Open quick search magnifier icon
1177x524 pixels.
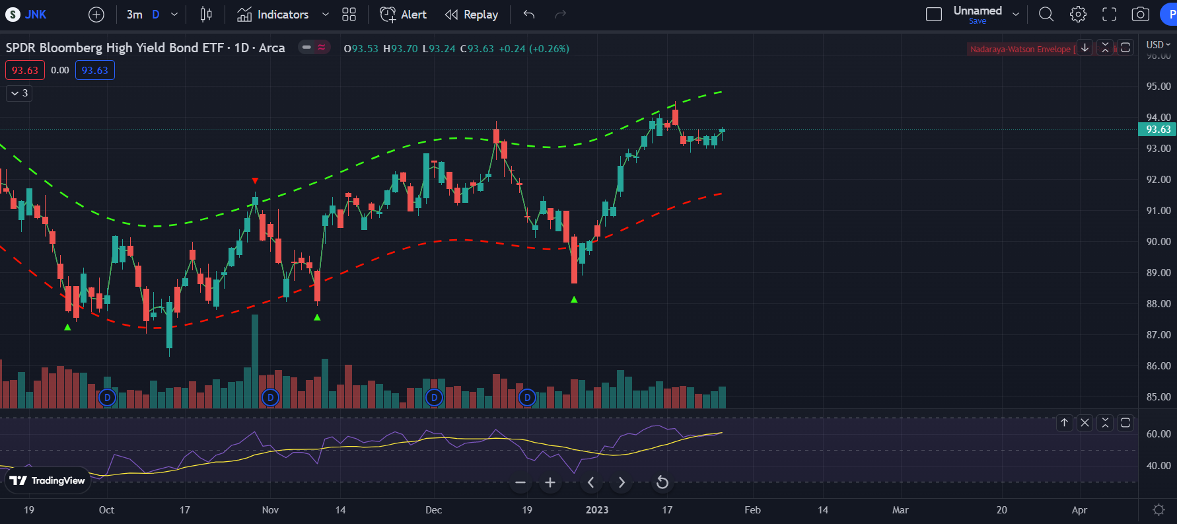1046,15
